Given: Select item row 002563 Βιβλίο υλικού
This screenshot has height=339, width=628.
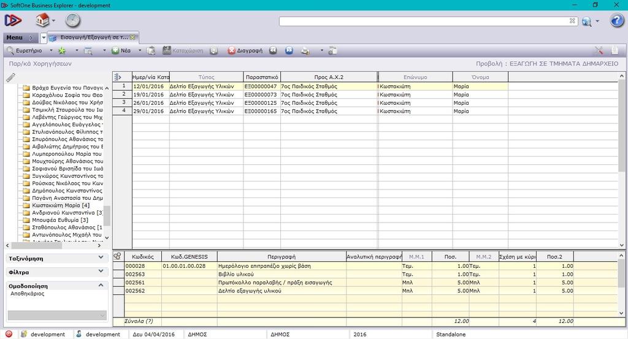Looking at the screenshot, I should [349, 274].
